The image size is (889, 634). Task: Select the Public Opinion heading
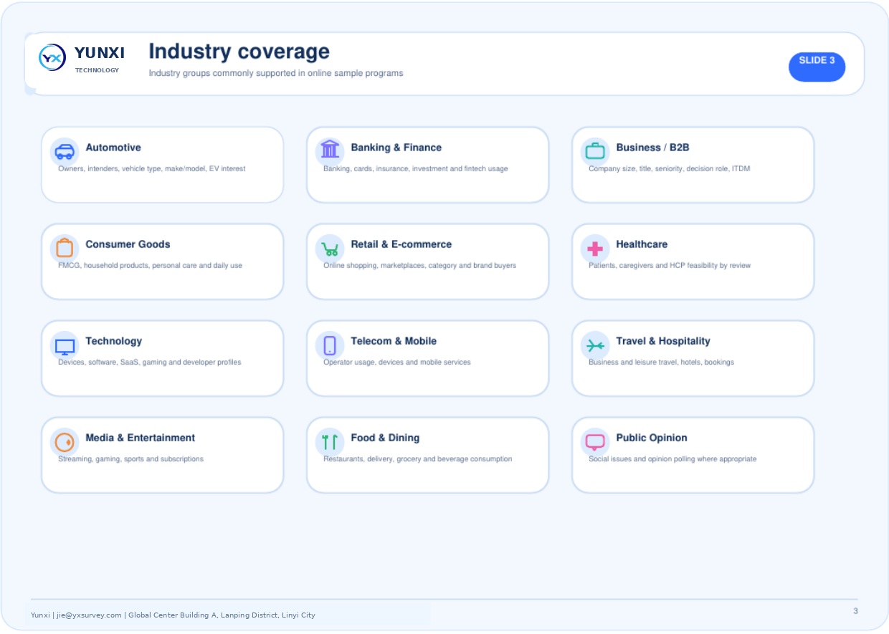point(652,438)
